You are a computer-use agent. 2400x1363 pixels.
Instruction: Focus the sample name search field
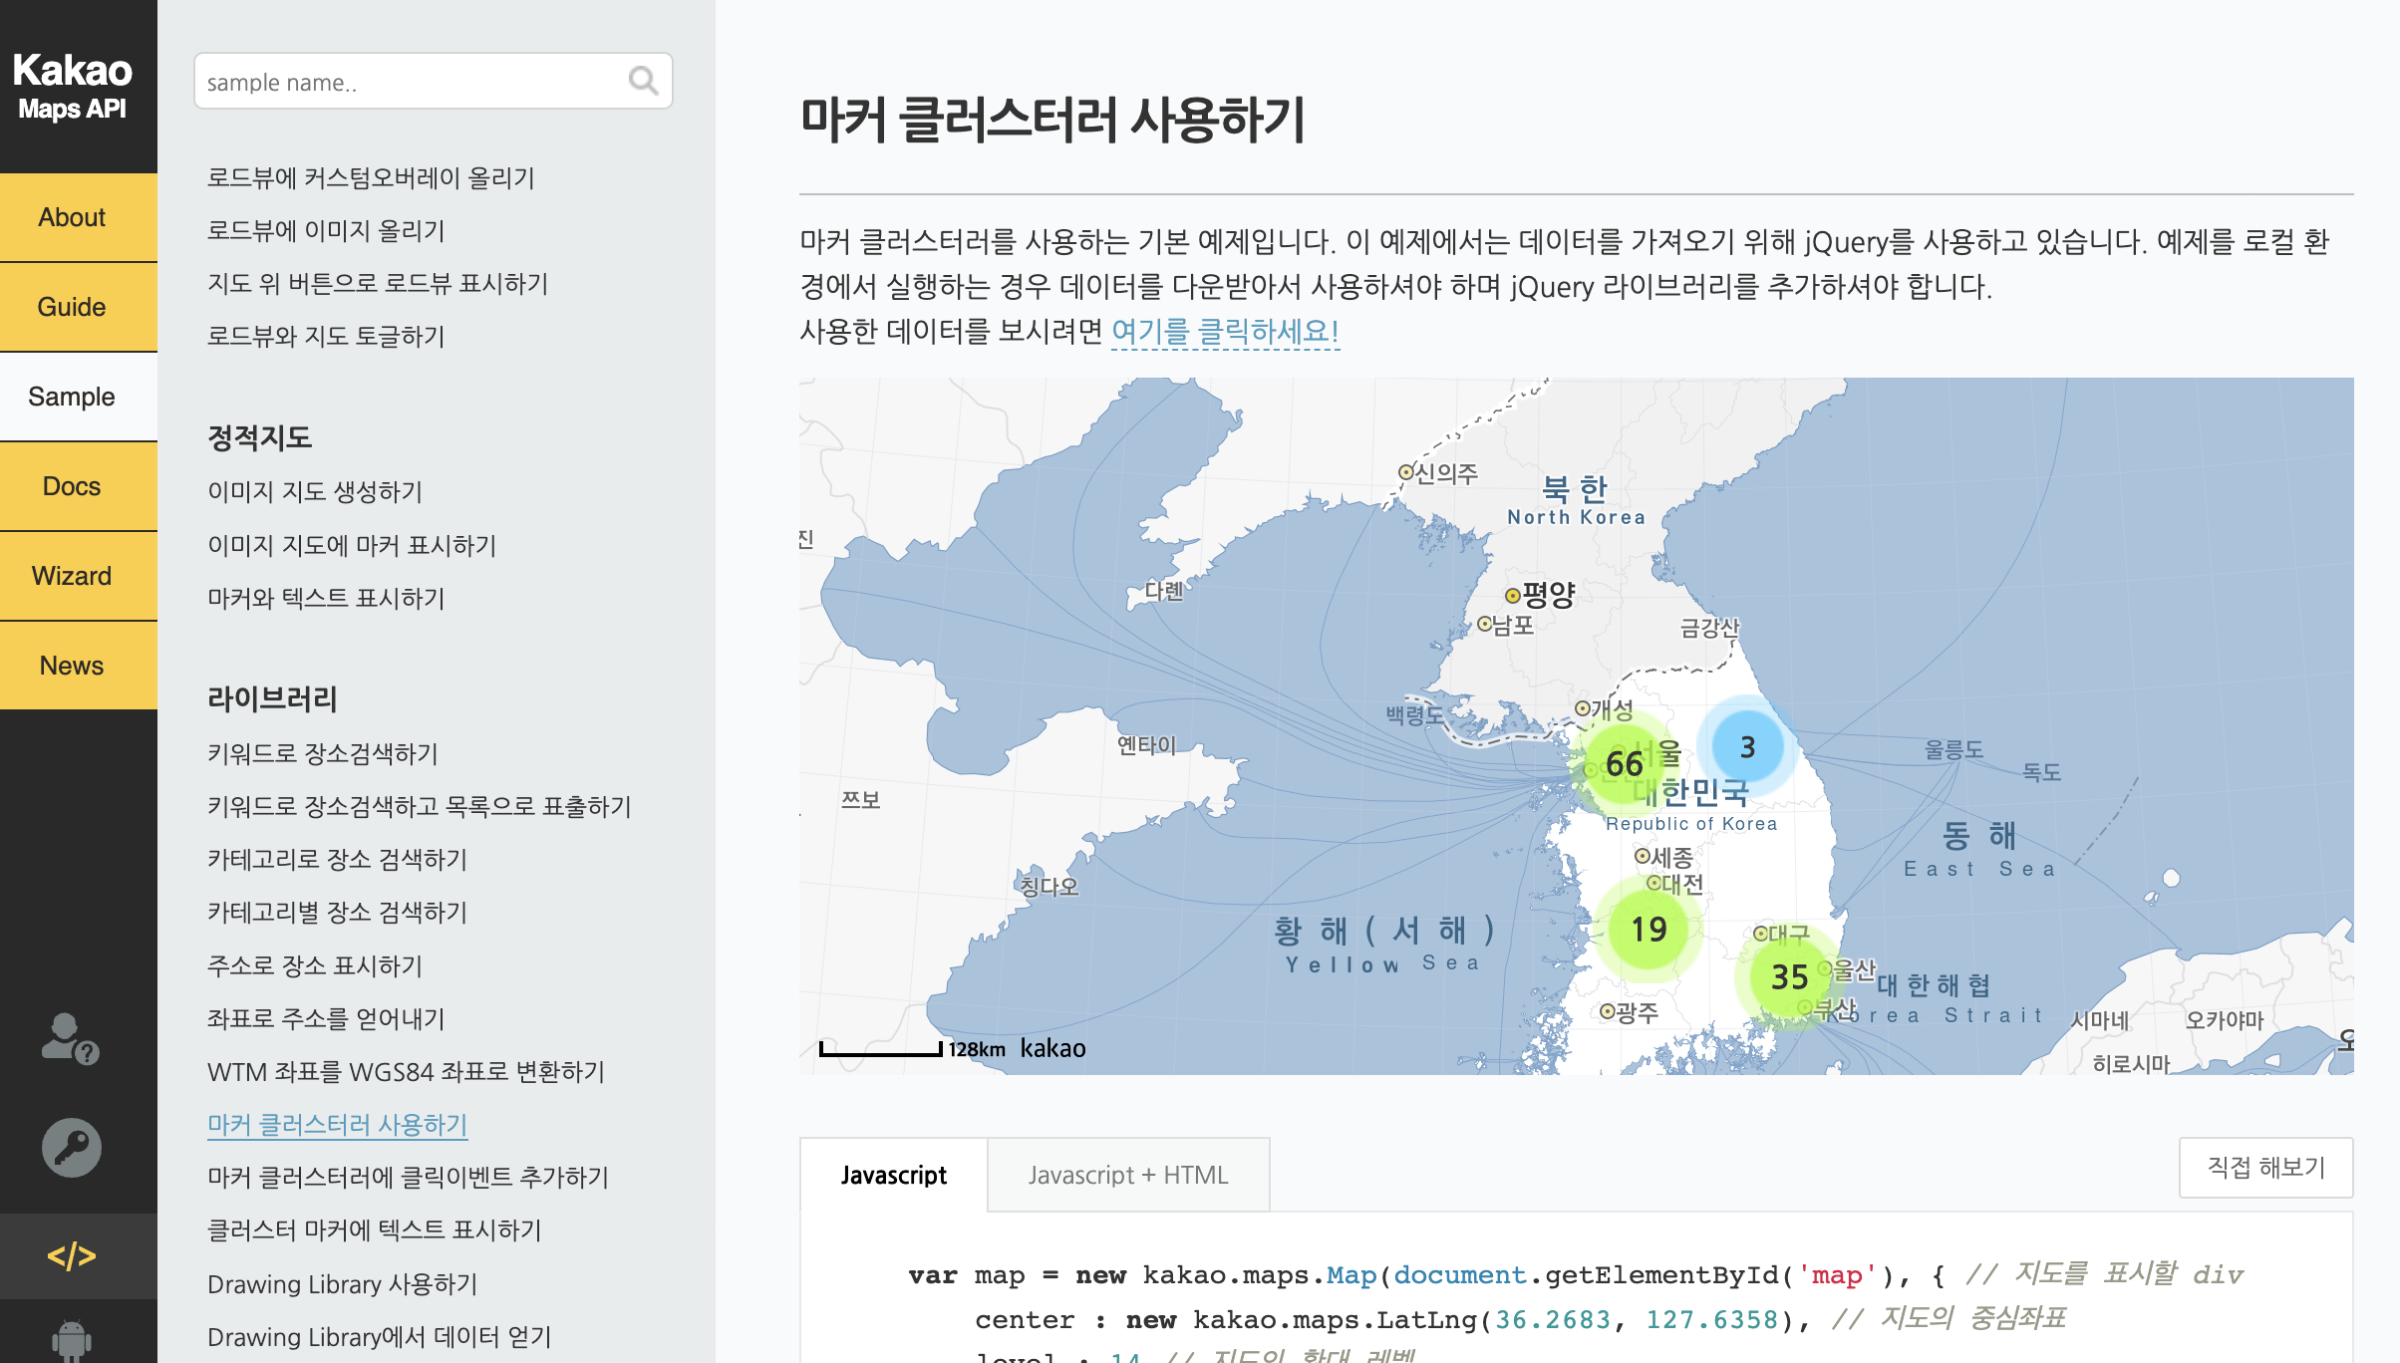(409, 82)
